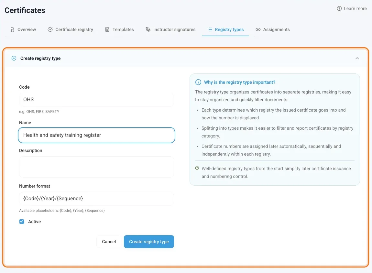Click the Learn more question mark icon
The width and height of the screenshot is (372, 273).
[x=339, y=8]
